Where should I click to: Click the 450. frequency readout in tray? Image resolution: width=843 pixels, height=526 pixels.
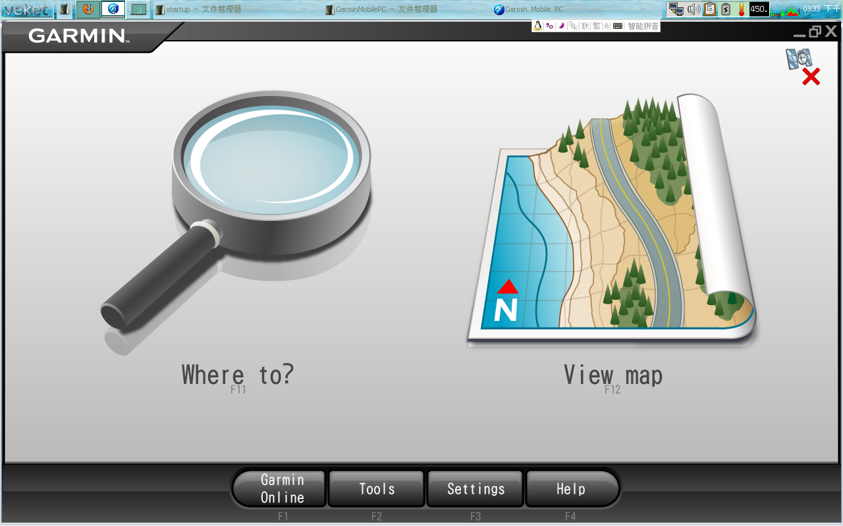point(759,9)
